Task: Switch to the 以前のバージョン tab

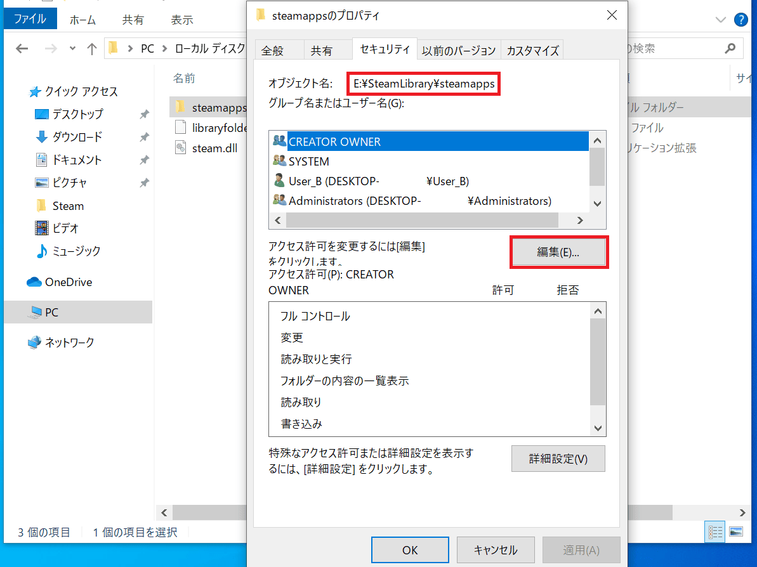Action: 459,50
